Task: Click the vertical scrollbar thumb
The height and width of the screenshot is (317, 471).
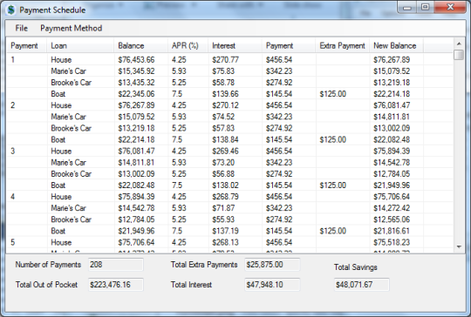Action: (459, 55)
